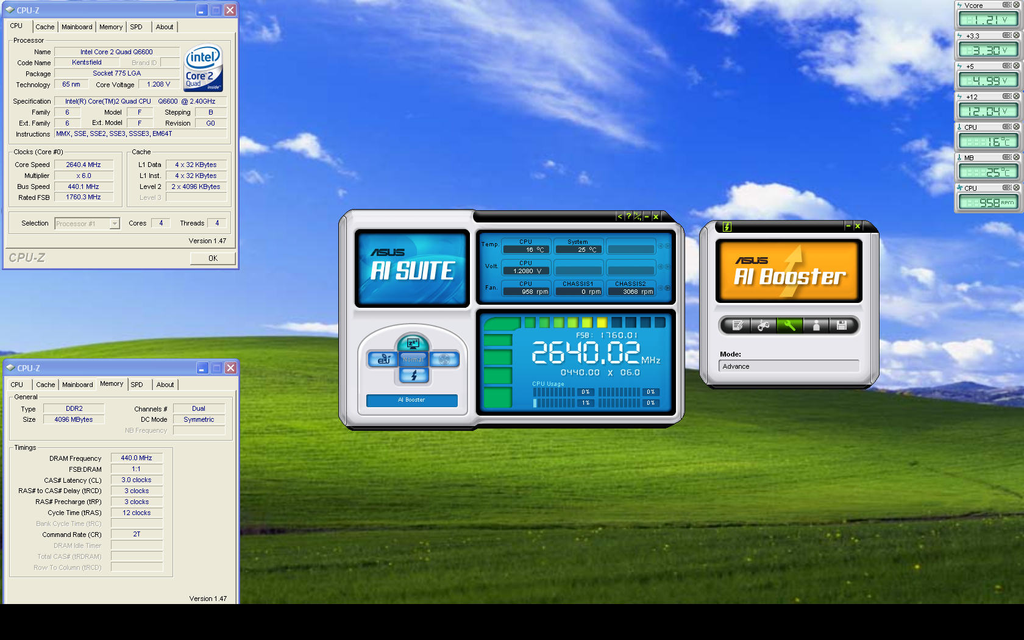Click the Normal mode button in AI Suite
Image resolution: width=1024 pixels, height=640 pixels.
(413, 360)
